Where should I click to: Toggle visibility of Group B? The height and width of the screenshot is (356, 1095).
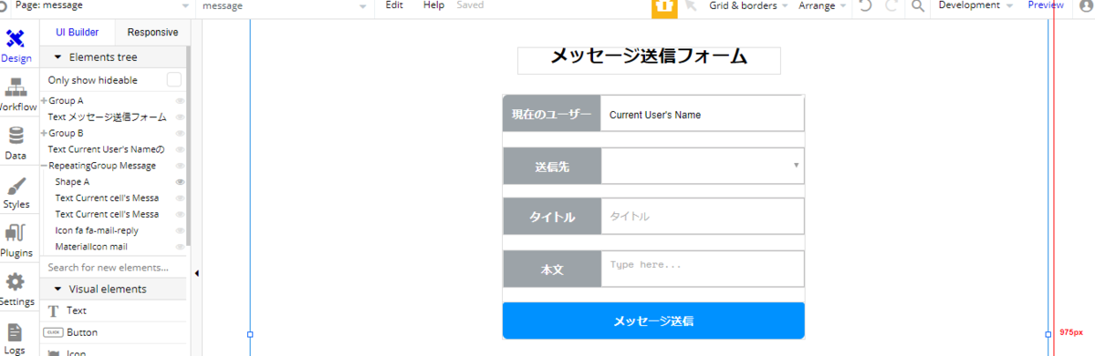click(180, 134)
